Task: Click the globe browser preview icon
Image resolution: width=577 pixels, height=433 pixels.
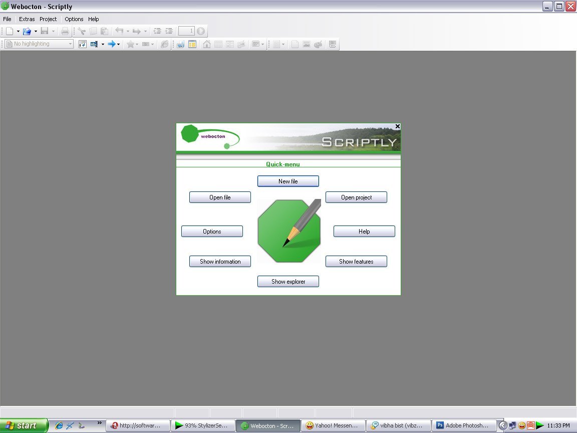Action: 164,44
